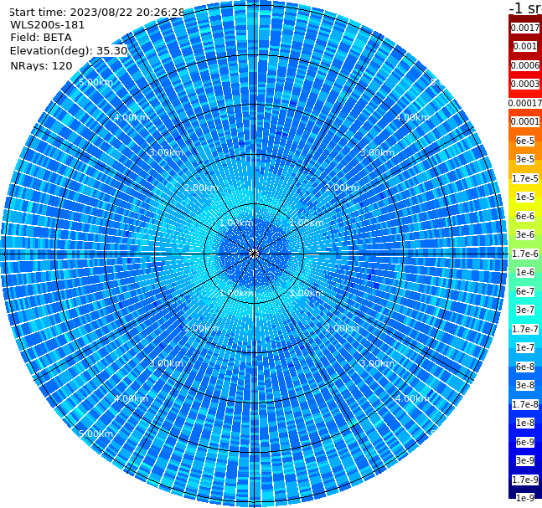The width and height of the screenshot is (542, 508).
Task: Click the lower-left 3.00km ring label
Action: click(166, 363)
